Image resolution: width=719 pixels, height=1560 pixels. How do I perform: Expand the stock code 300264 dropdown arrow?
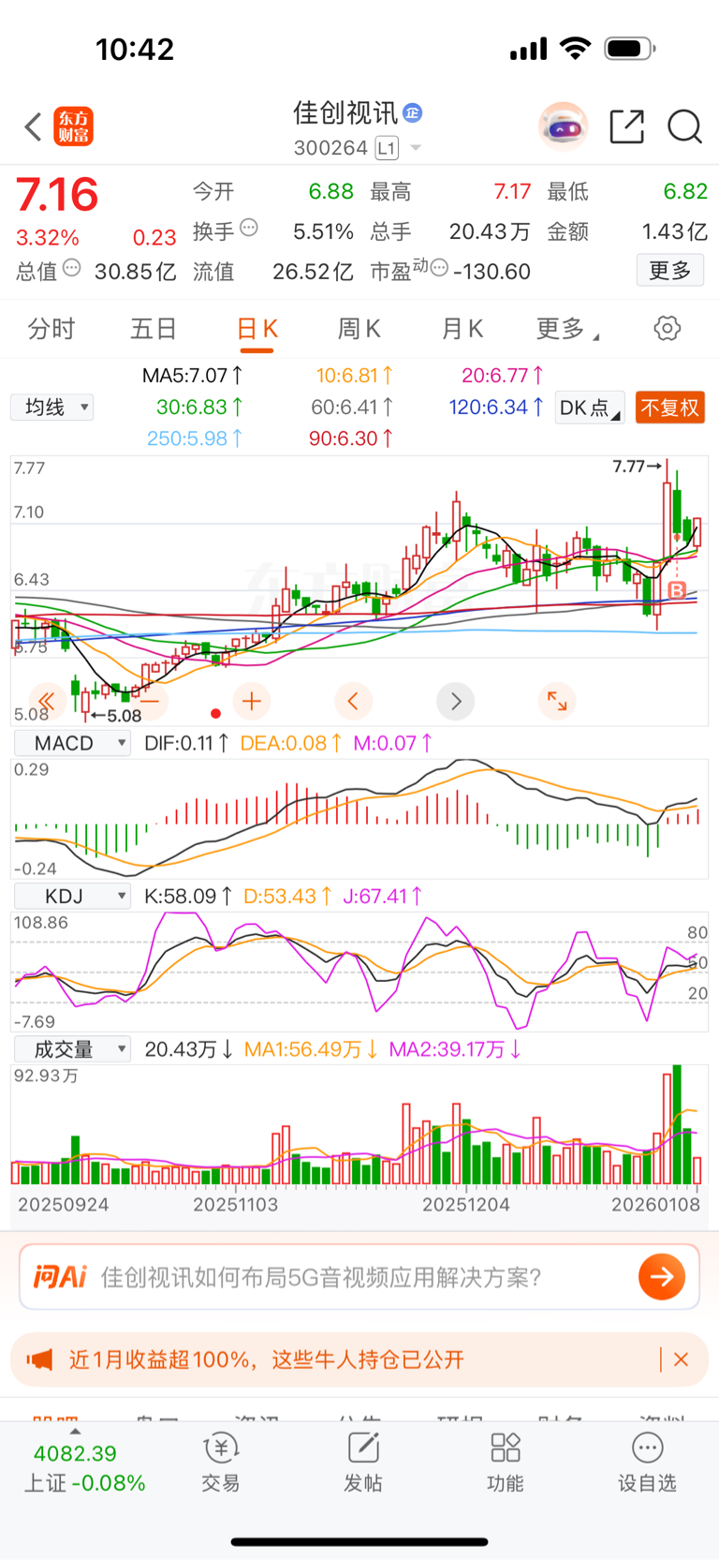pyautogui.click(x=416, y=148)
